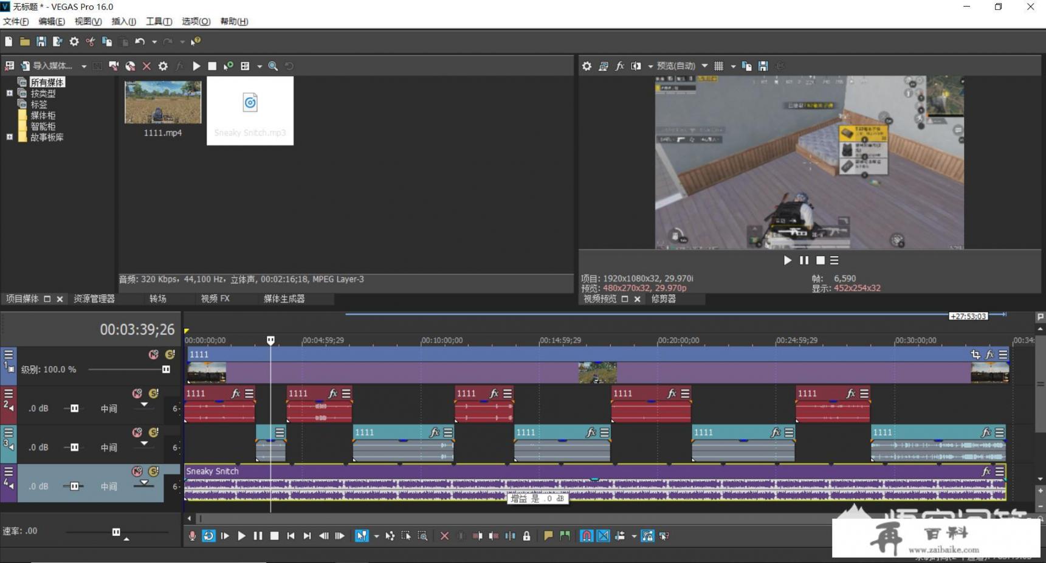Screen dimensions: 1046x563
Task: Toggle preview on external monitor
Action: pyautogui.click(x=603, y=66)
